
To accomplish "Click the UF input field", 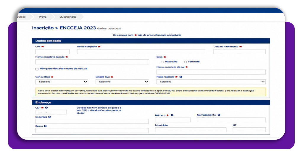I will coord(249,130).
